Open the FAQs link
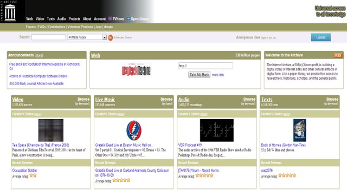The image size is (347, 195). tap(42, 27)
